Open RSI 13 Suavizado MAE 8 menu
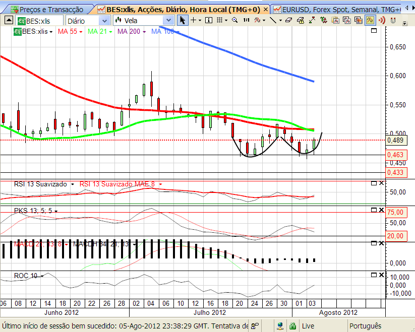415x332 pixels. (x=160, y=184)
